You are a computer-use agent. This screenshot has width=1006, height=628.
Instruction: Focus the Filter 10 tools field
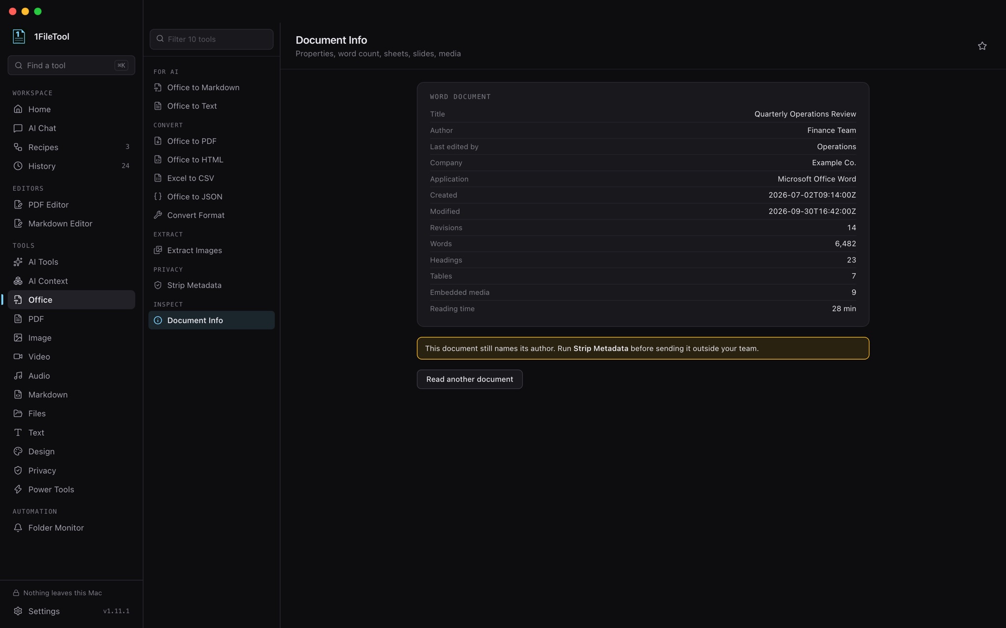[211, 39]
